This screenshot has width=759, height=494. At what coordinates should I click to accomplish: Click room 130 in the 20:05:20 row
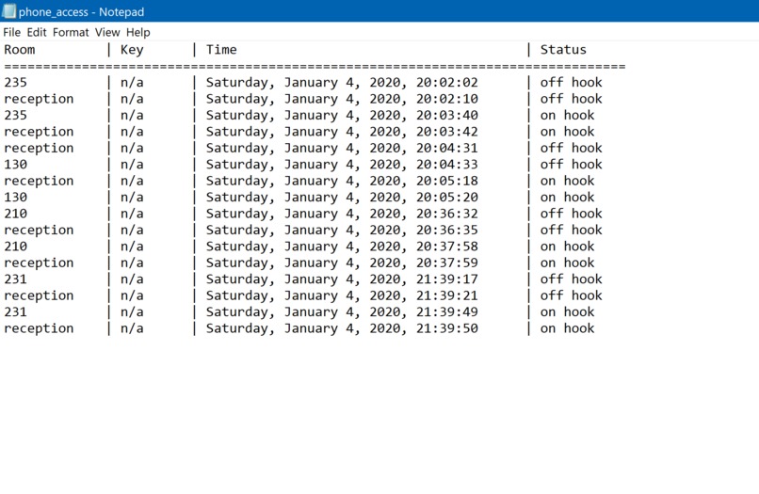coord(15,198)
